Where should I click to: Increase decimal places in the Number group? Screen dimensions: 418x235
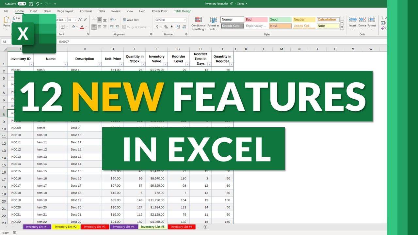click(x=178, y=27)
